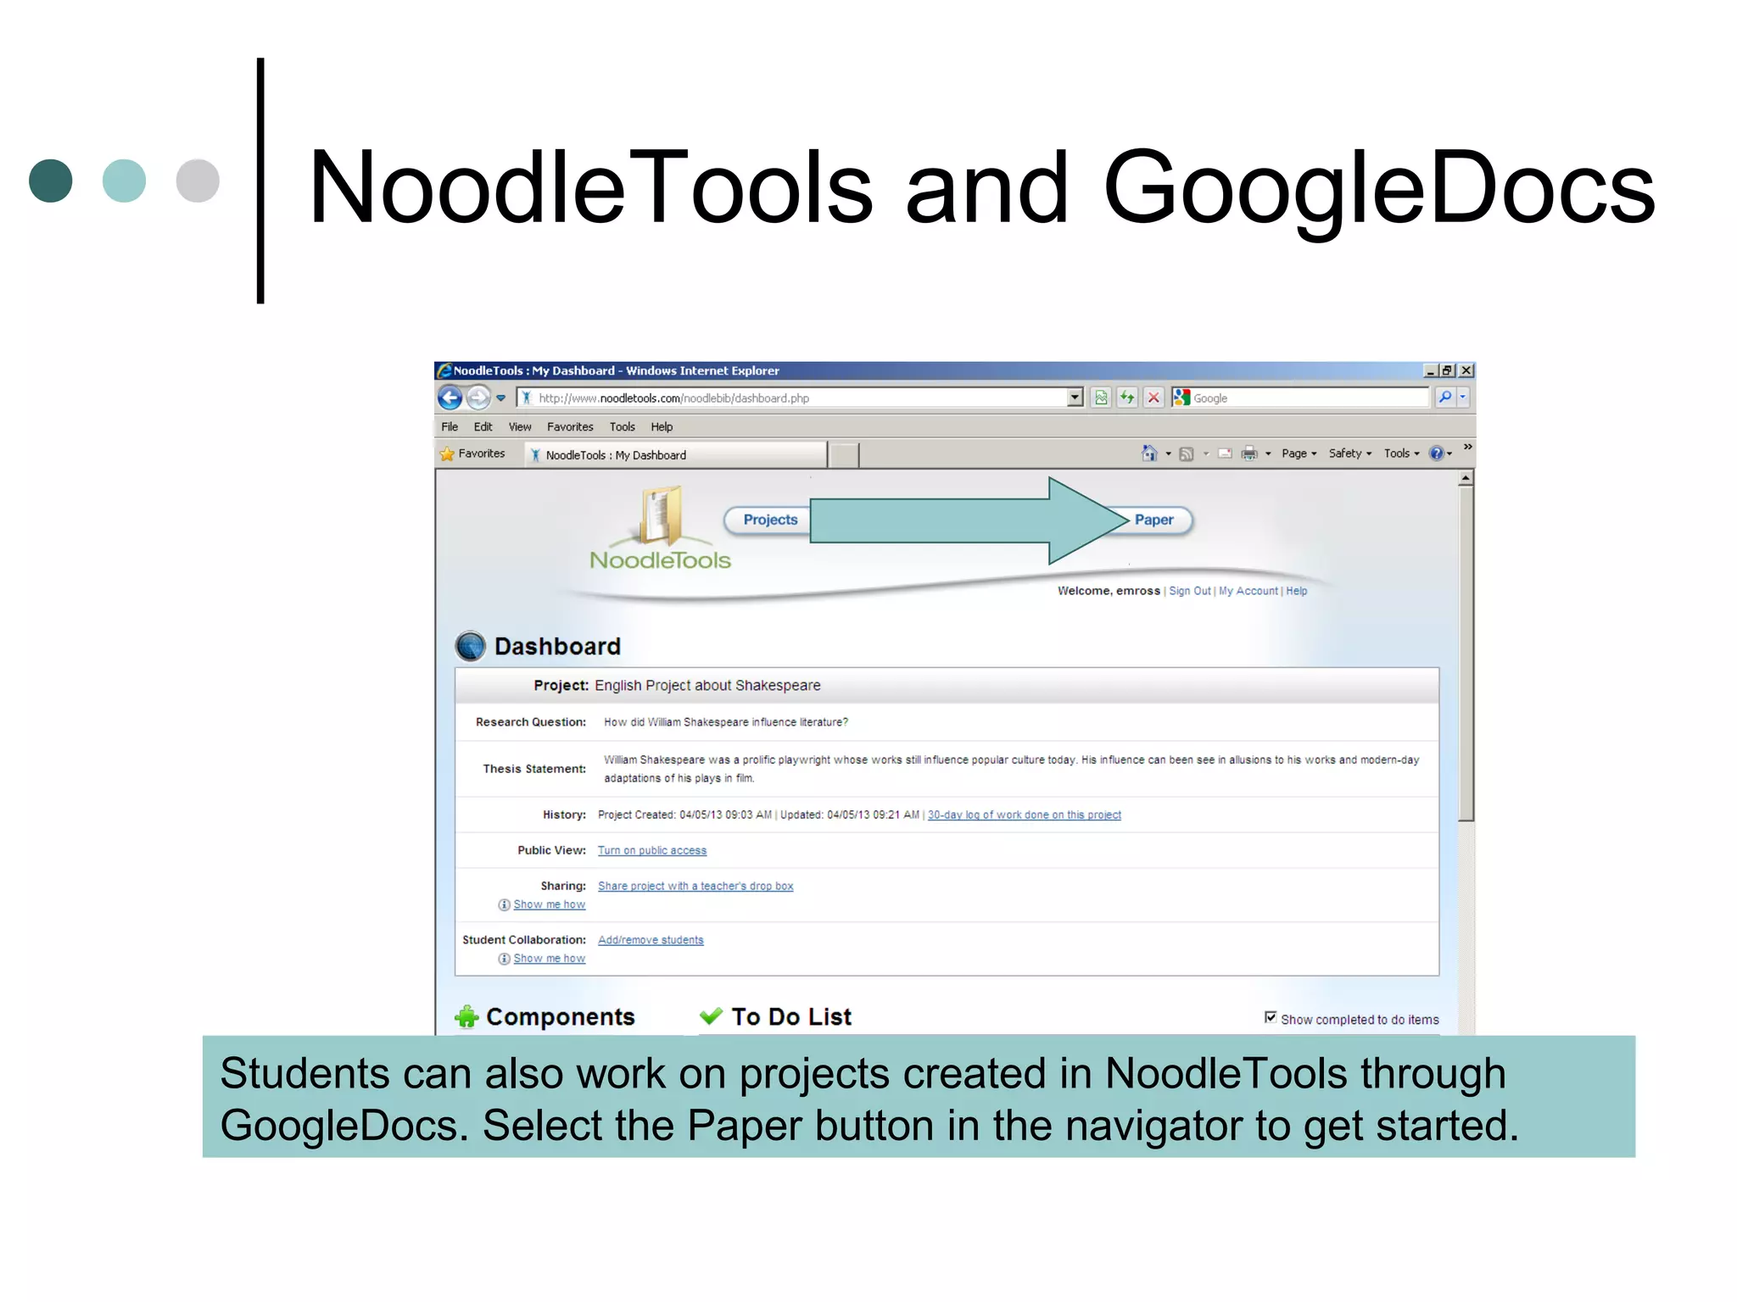This screenshot has height=1302, width=1737.
Task: Click Share project with a teacher's drop box
Action: (695, 886)
